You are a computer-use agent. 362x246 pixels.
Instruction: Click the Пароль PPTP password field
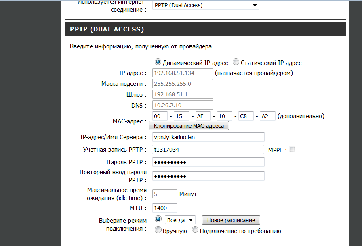tap(208, 162)
